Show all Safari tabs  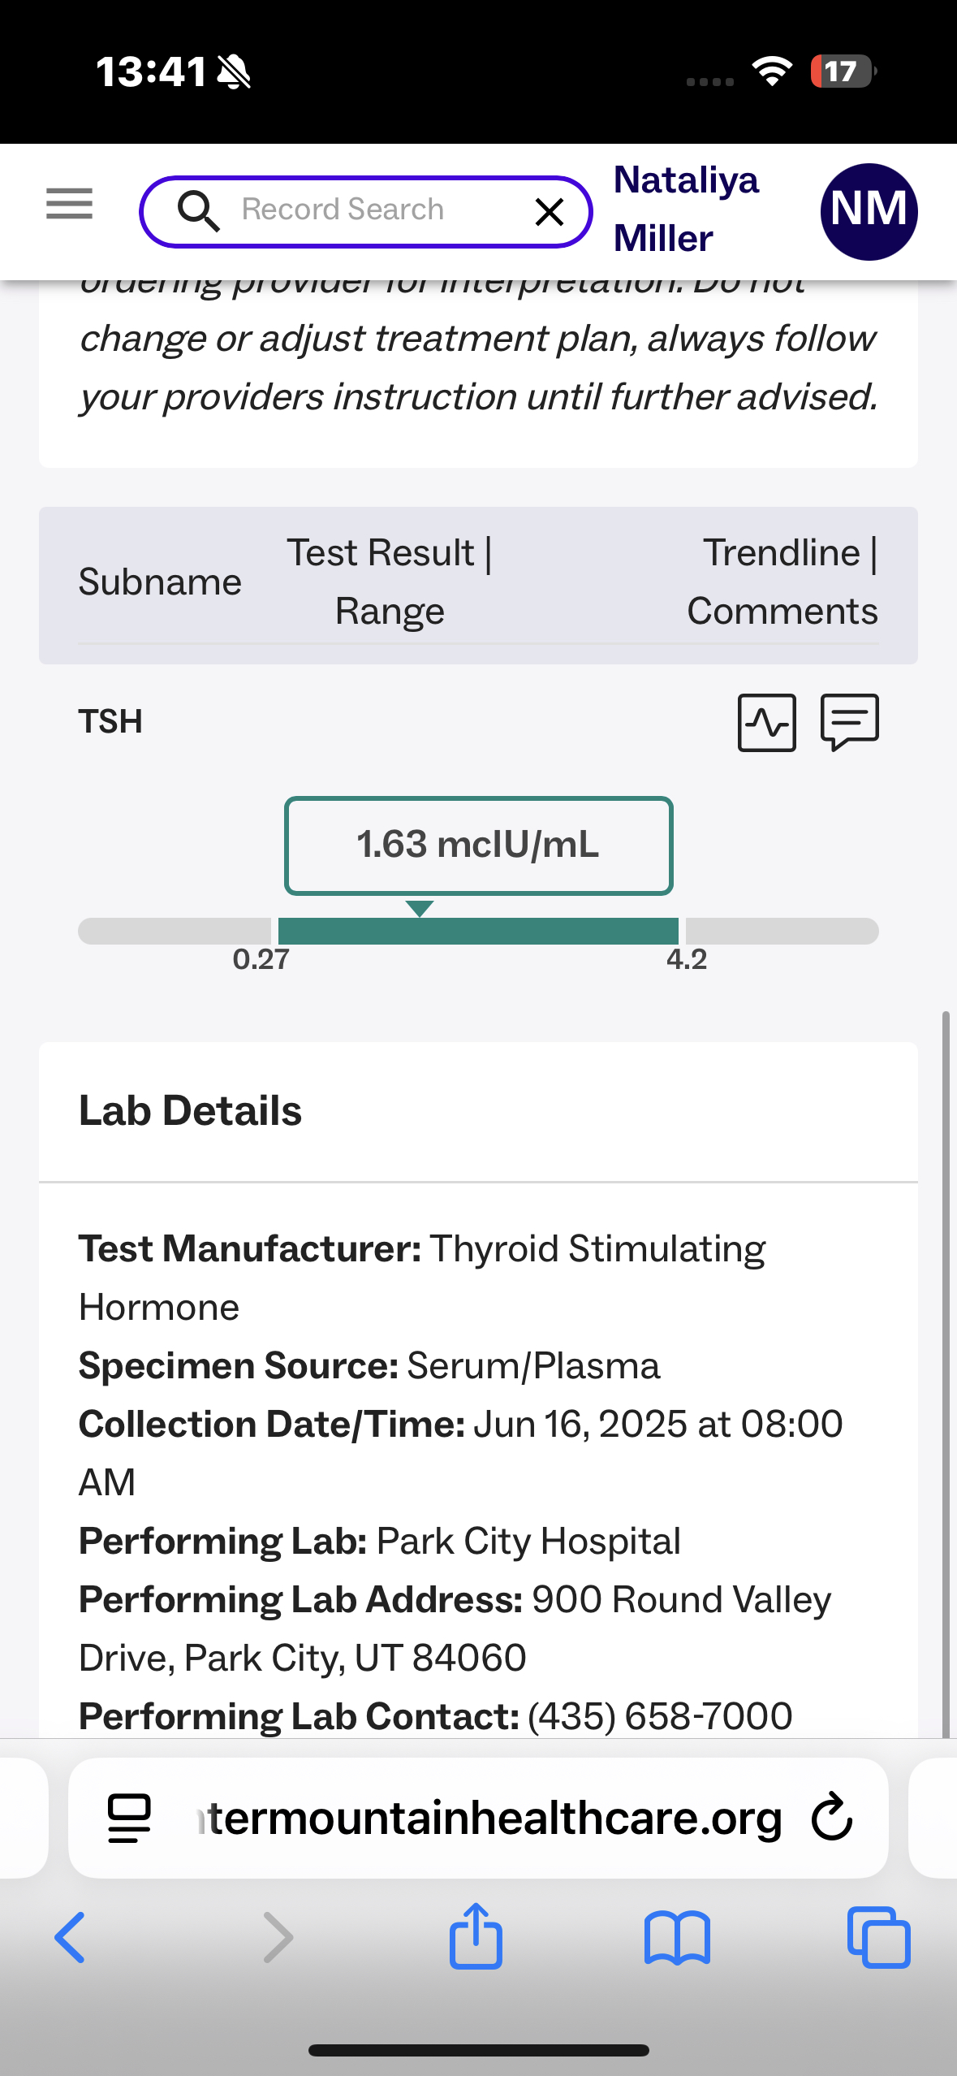pos(878,1938)
